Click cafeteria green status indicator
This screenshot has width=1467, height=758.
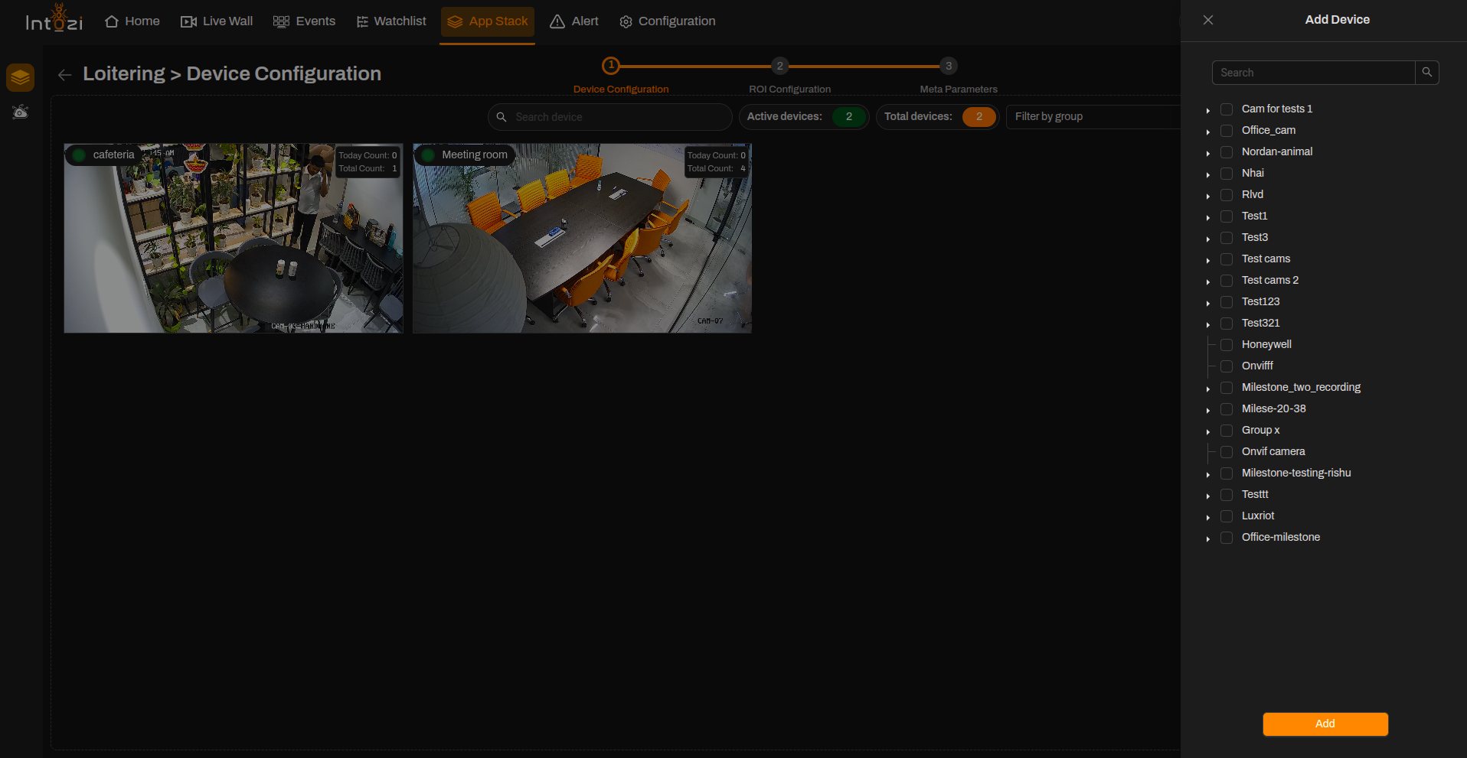click(79, 155)
